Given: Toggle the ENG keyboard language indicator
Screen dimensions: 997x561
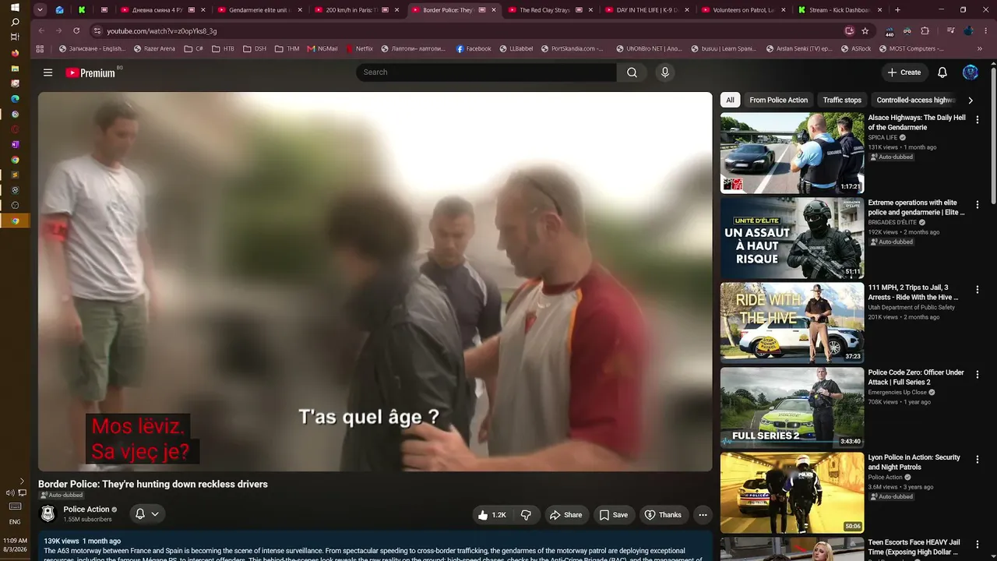Looking at the screenshot, I should pyautogui.click(x=15, y=522).
